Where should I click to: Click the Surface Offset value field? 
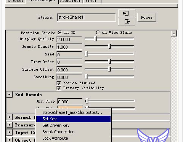pyautogui.click(x=69, y=69)
